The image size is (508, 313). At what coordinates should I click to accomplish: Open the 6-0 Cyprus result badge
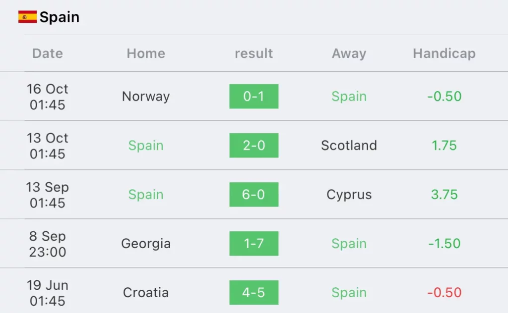pyautogui.click(x=254, y=194)
